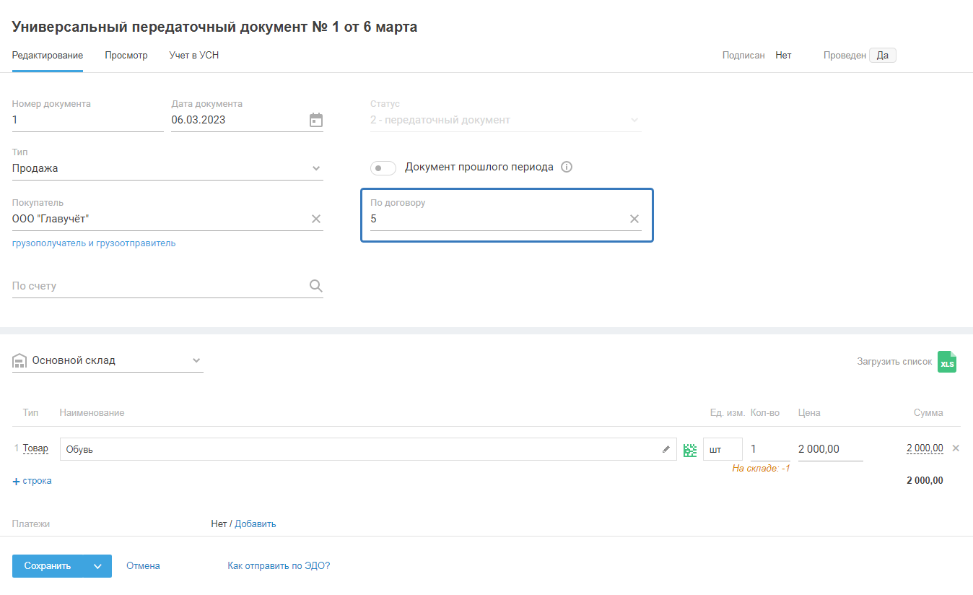Open the document date calendar picker
973x595 pixels.
point(315,120)
